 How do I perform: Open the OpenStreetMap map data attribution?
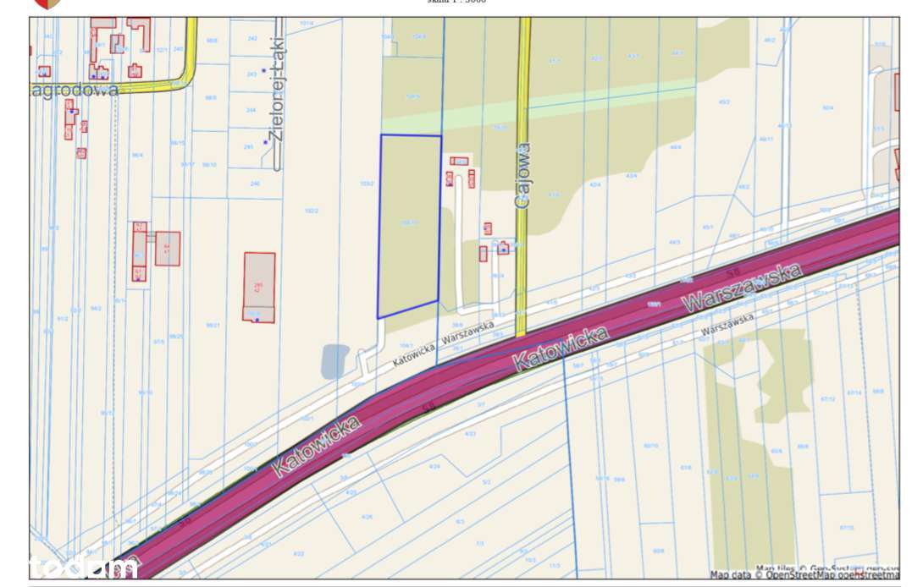point(804,574)
